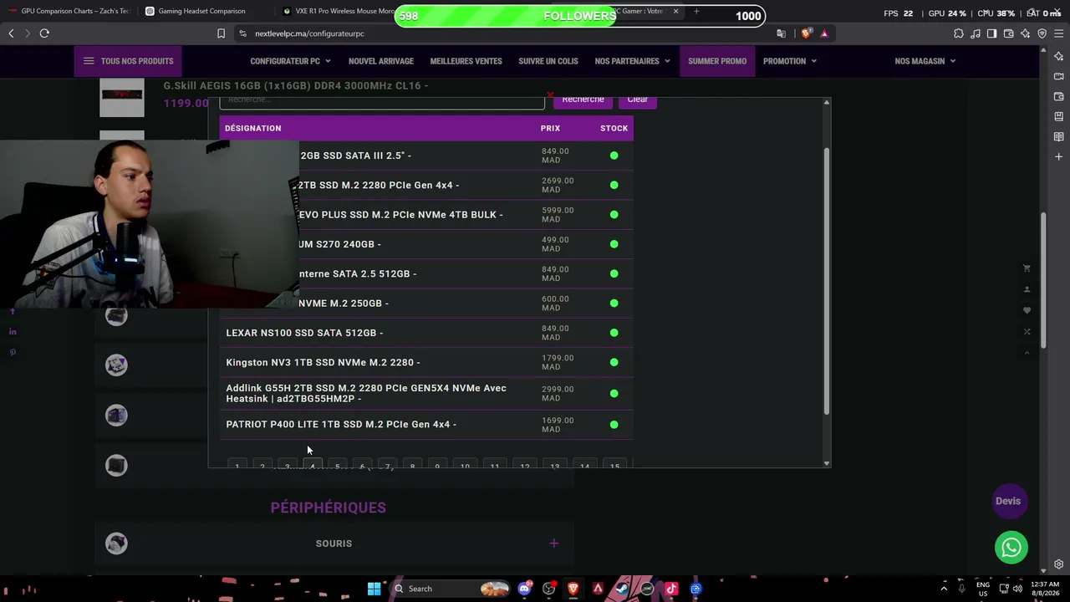Switch to VXE R1 Pro Wireless Mouse tab

click(x=339, y=11)
